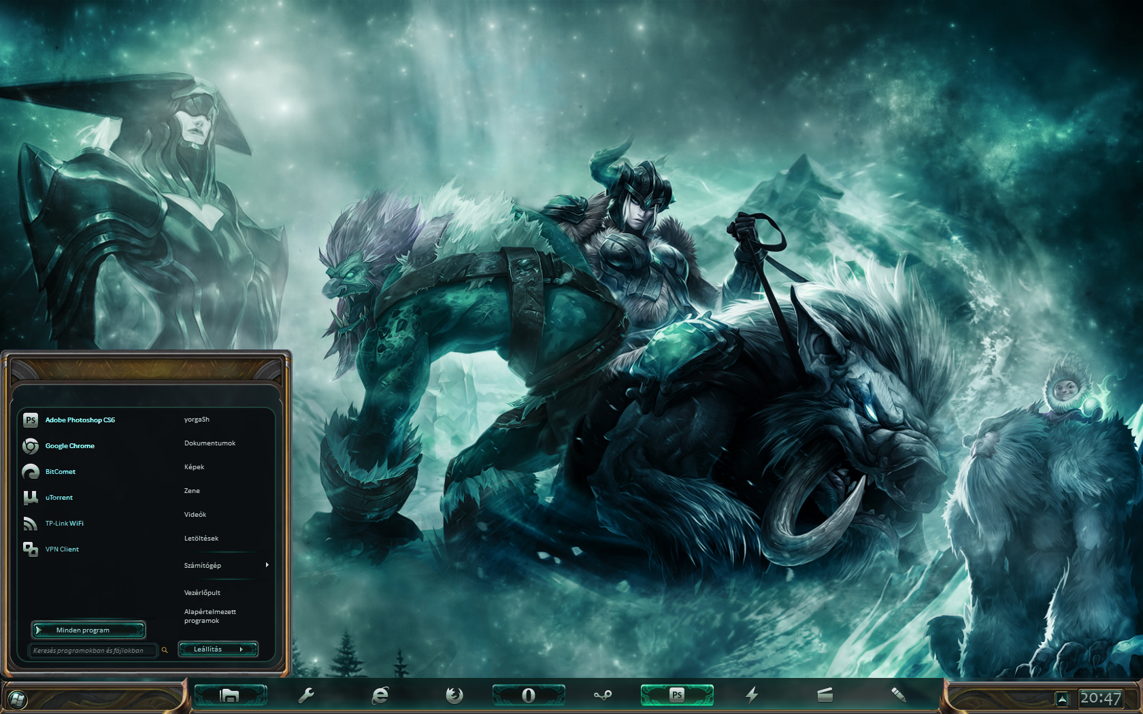Open Letöltések folder
The width and height of the screenshot is (1143, 714).
[x=201, y=539]
